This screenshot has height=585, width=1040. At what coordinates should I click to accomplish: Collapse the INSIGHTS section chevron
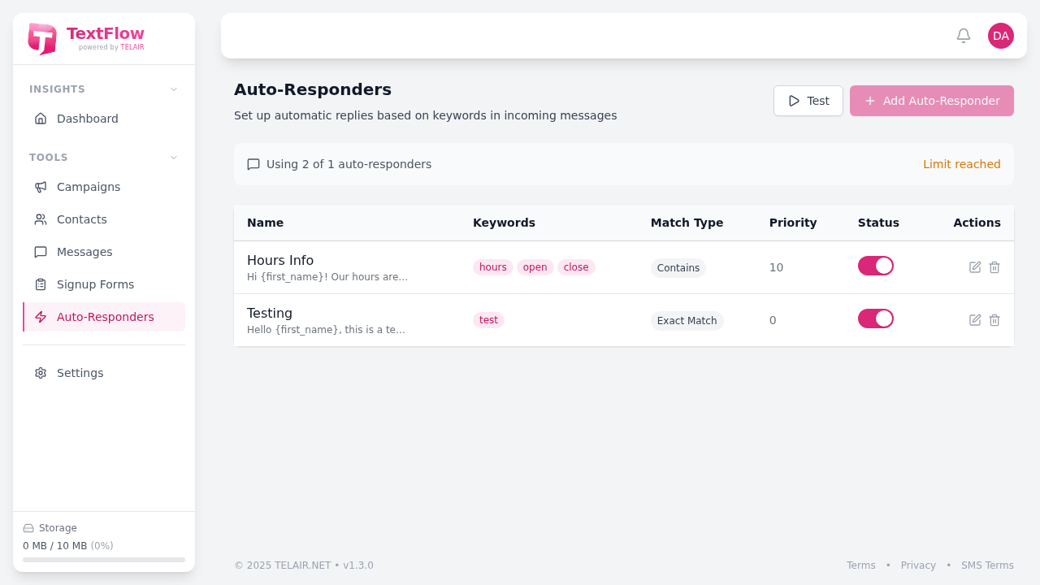coord(173,89)
